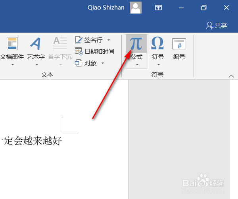Open the 签名行 dropdown arrow

[109, 40]
